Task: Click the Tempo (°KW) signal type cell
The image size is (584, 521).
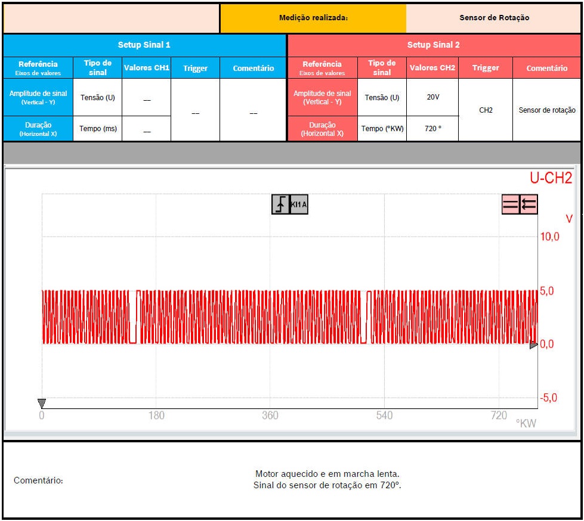Action: pos(382,128)
